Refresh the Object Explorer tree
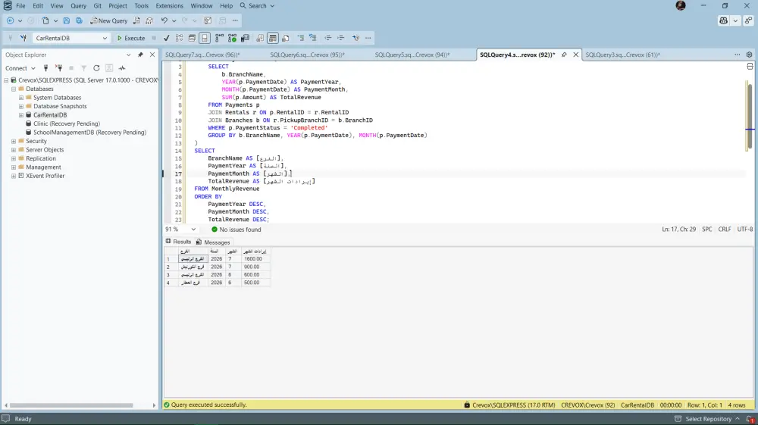758x425 pixels. coord(97,68)
